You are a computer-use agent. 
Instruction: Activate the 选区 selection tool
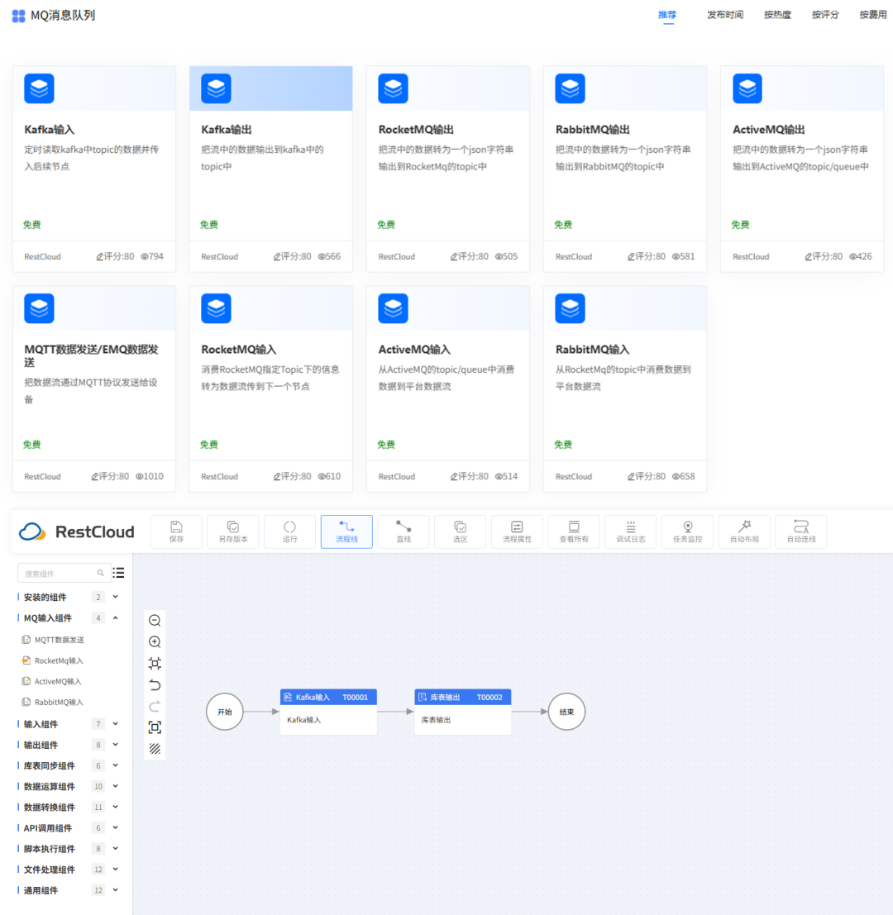[x=461, y=531]
